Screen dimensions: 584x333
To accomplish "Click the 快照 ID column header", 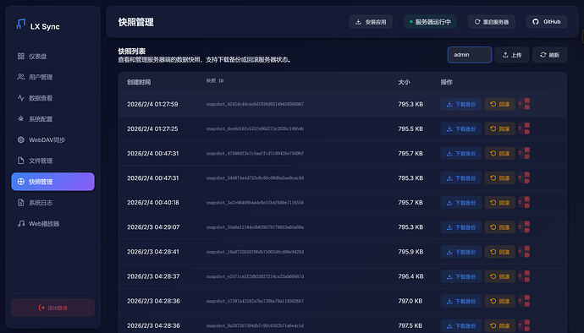I will pyautogui.click(x=215, y=81).
